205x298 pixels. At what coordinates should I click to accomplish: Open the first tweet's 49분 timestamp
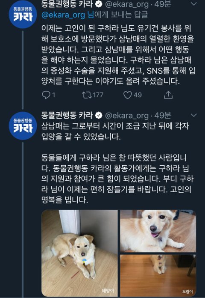[x=163, y=4]
